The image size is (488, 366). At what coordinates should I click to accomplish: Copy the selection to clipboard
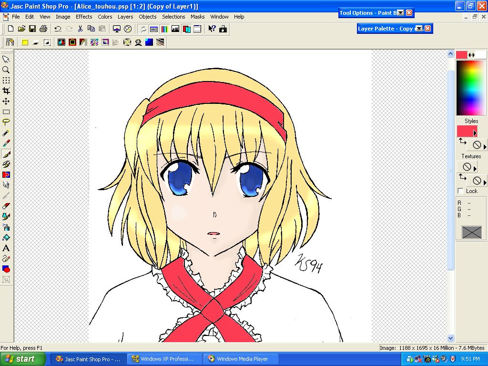(x=91, y=29)
